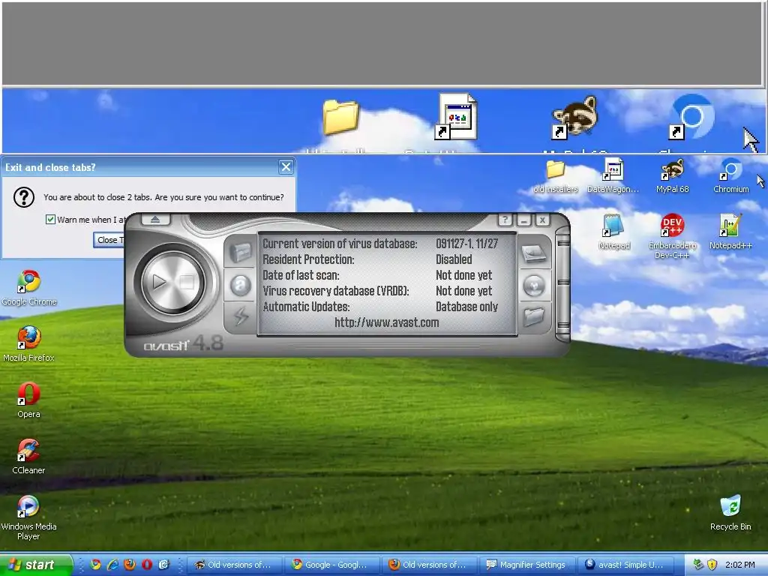768x576 pixels.
Task: Open Windows Media Player desktop shortcut
Action: (29, 517)
